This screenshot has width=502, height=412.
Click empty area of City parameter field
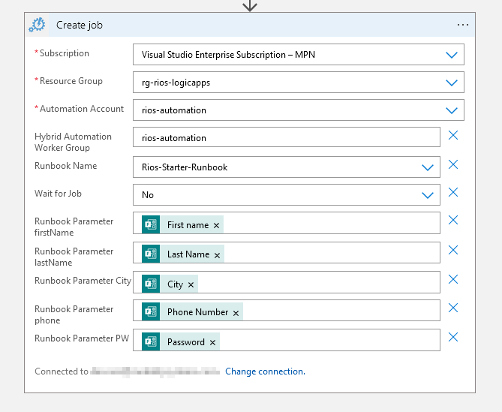[x=319, y=282]
